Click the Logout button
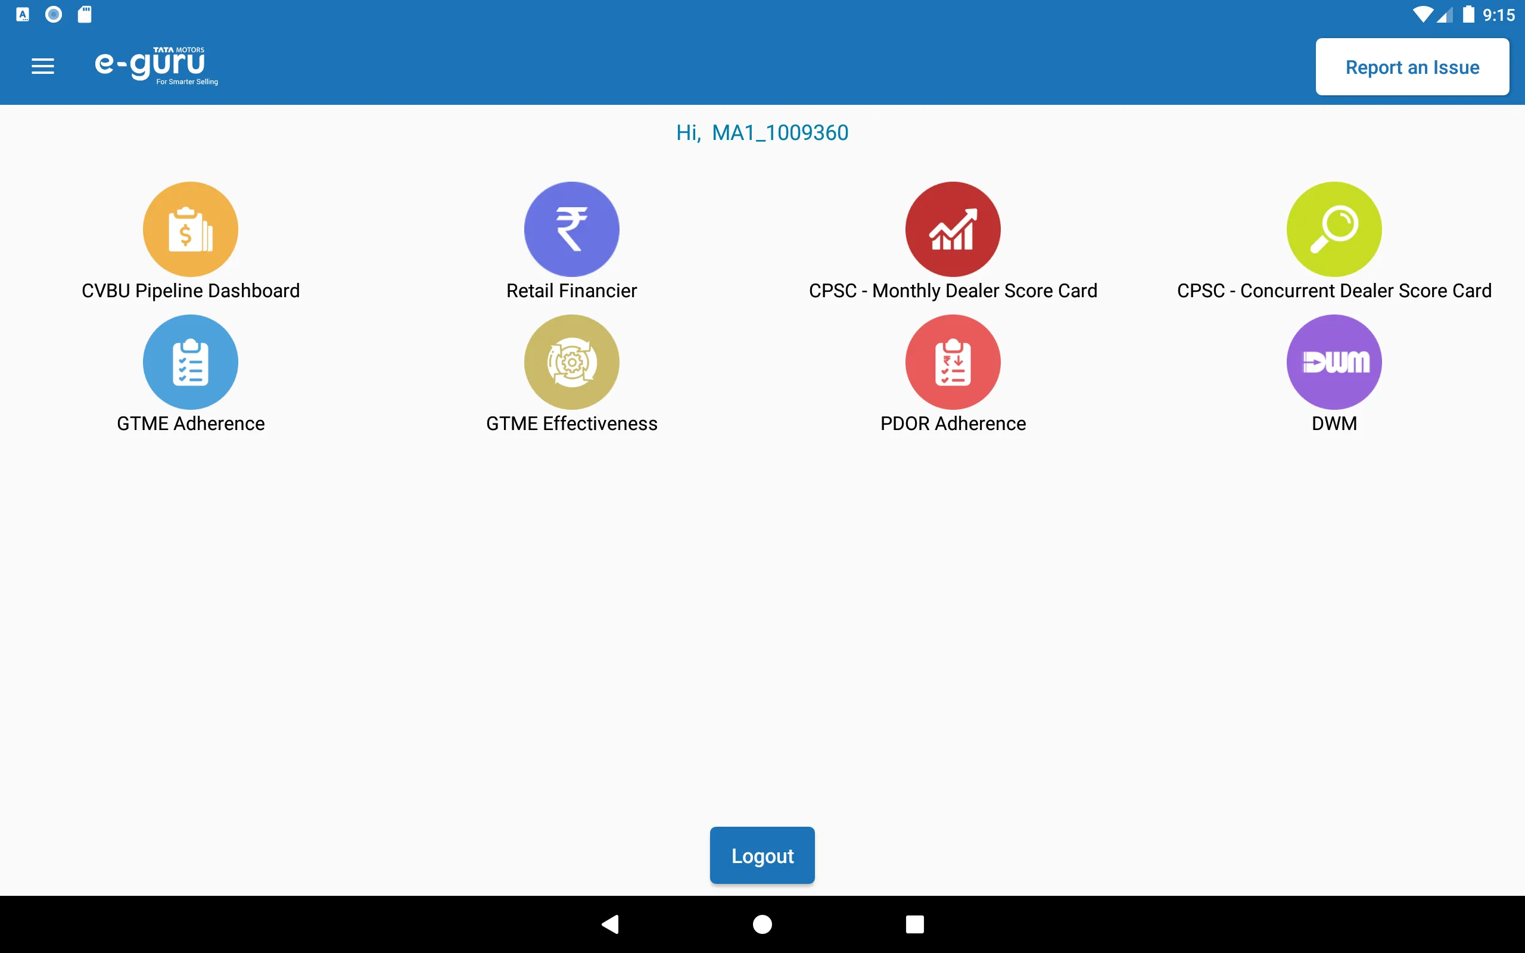The width and height of the screenshot is (1525, 953). click(762, 855)
